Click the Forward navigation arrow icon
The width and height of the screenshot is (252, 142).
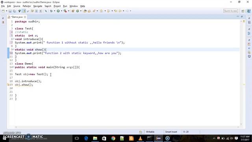[x=127, y=11]
